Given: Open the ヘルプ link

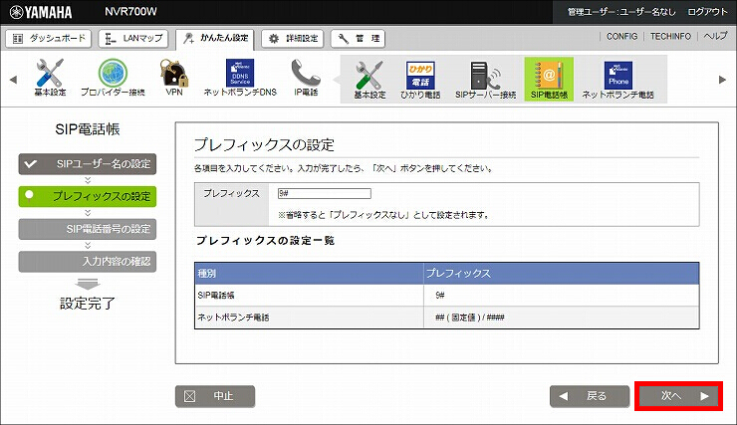Looking at the screenshot, I should click(715, 36).
